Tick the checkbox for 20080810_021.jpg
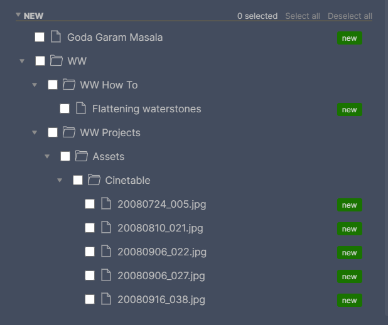Viewport: 388px width, 325px height. coord(90,228)
